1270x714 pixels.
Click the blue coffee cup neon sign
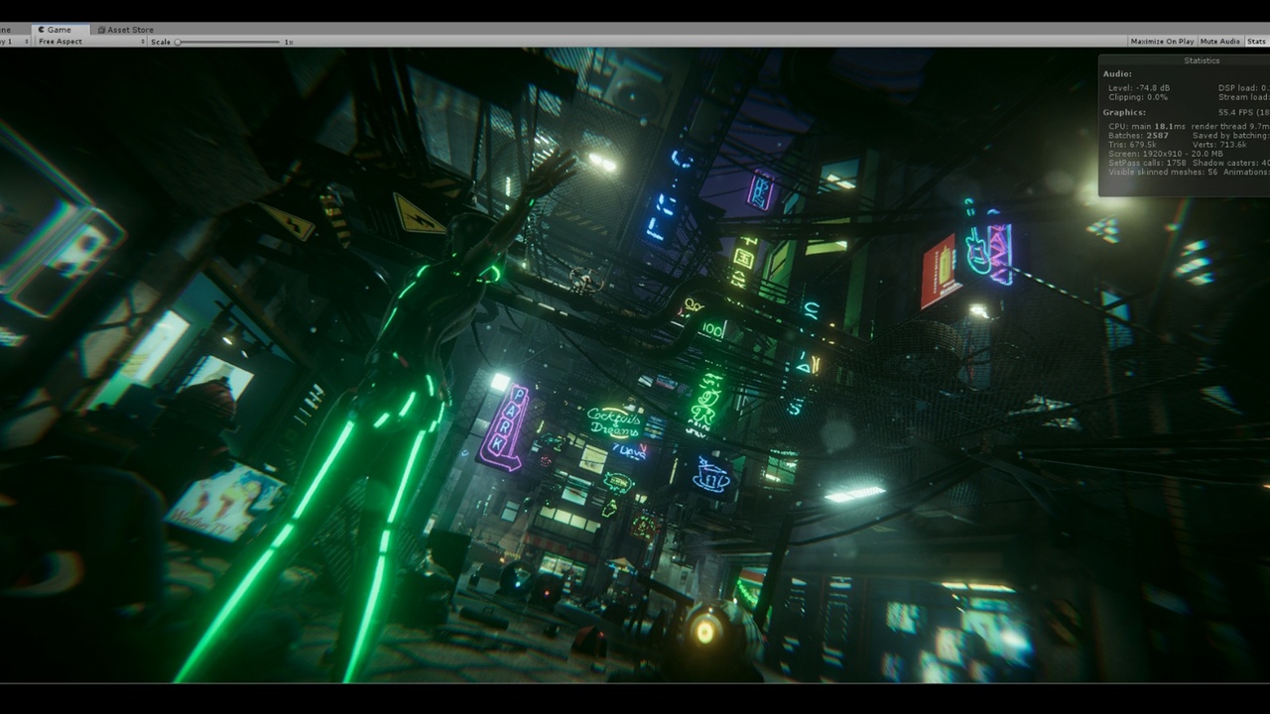tap(710, 475)
